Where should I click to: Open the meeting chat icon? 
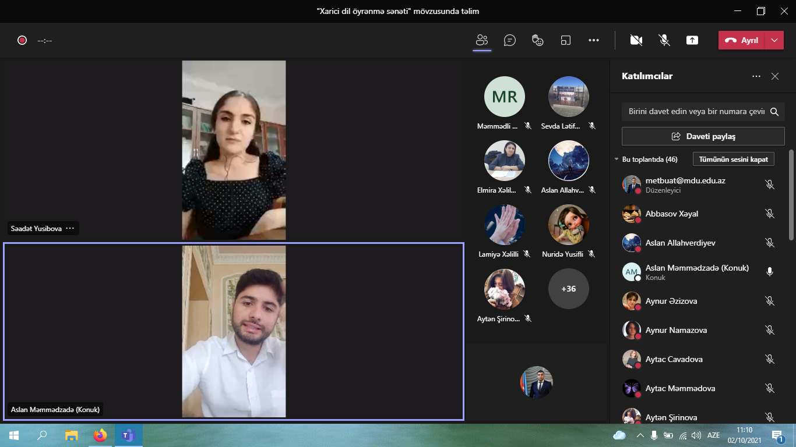pyautogui.click(x=510, y=40)
